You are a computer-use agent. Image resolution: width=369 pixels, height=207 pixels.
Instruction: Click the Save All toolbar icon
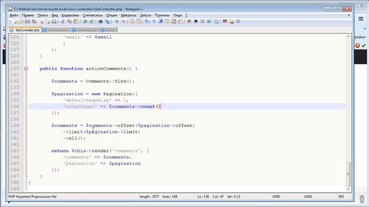[x=34, y=22]
